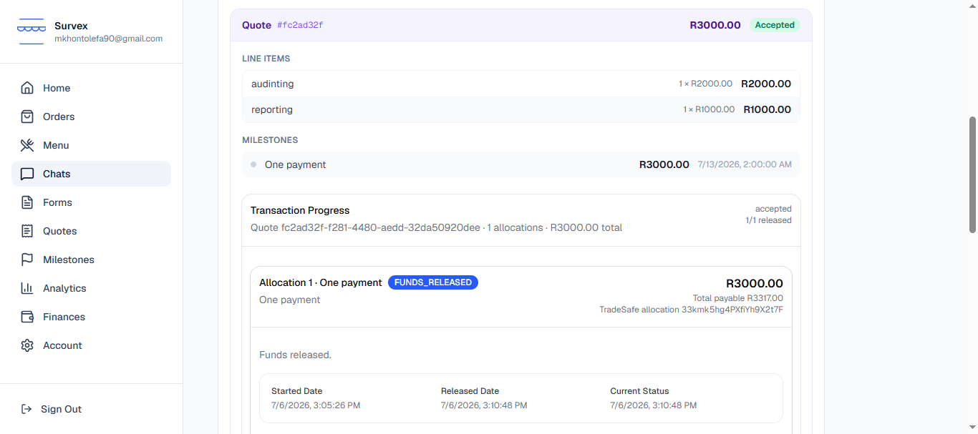
Task: Click the FUNDS_RELEASED status badge
Action: tap(433, 282)
